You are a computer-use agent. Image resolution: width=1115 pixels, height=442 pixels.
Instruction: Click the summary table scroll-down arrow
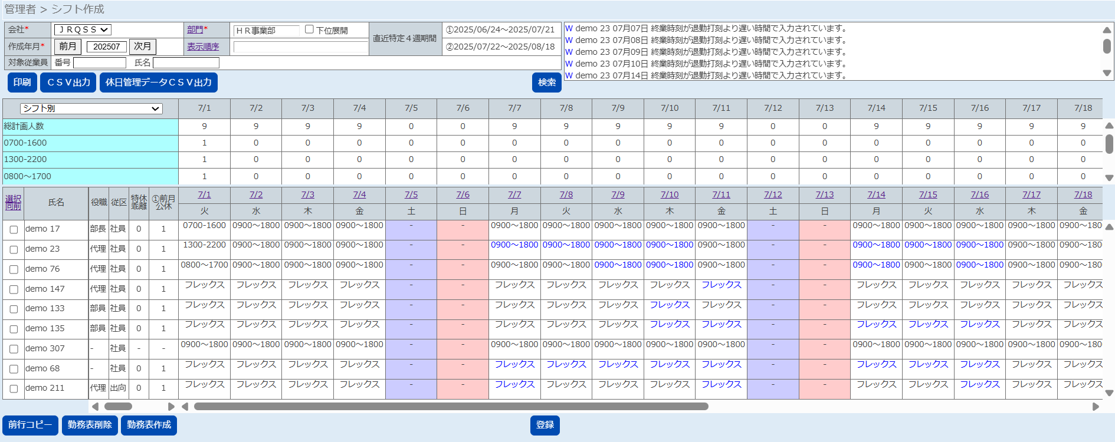pos(1109,177)
